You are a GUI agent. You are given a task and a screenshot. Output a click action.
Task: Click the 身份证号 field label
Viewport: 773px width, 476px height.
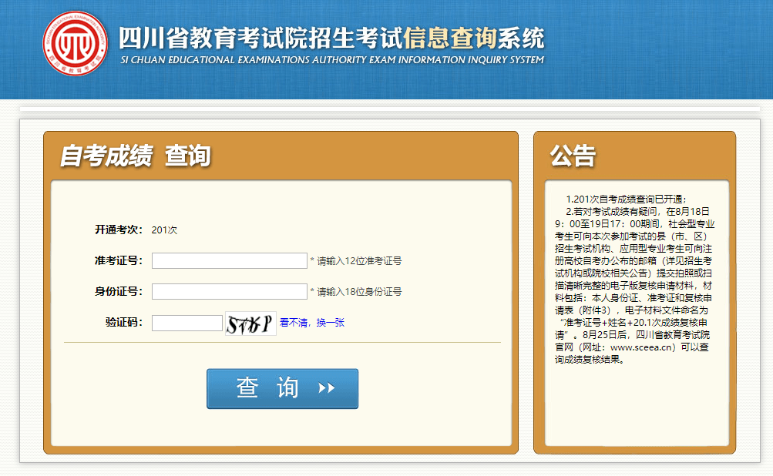[119, 291]
